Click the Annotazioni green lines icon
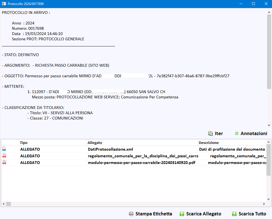 237,133
